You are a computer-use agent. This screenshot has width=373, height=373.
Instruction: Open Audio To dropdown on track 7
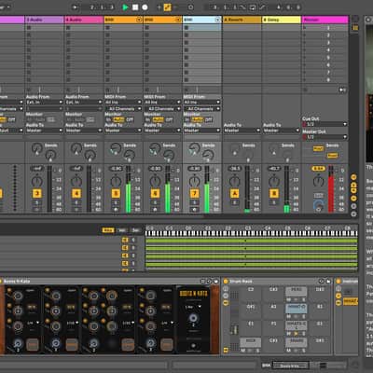pyautogui.click(x=202, y=131)
